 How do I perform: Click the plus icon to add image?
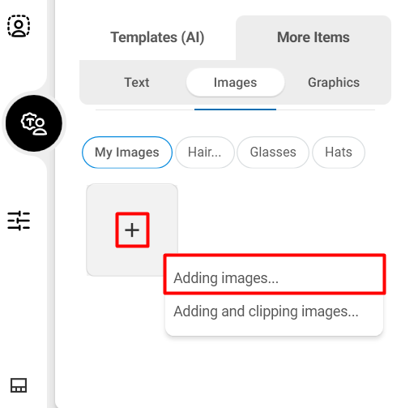(132, 230)
